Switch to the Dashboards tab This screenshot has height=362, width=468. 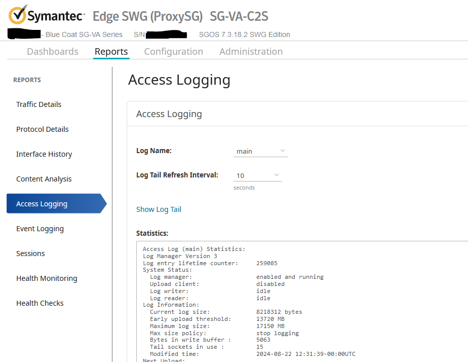(53, 52)
